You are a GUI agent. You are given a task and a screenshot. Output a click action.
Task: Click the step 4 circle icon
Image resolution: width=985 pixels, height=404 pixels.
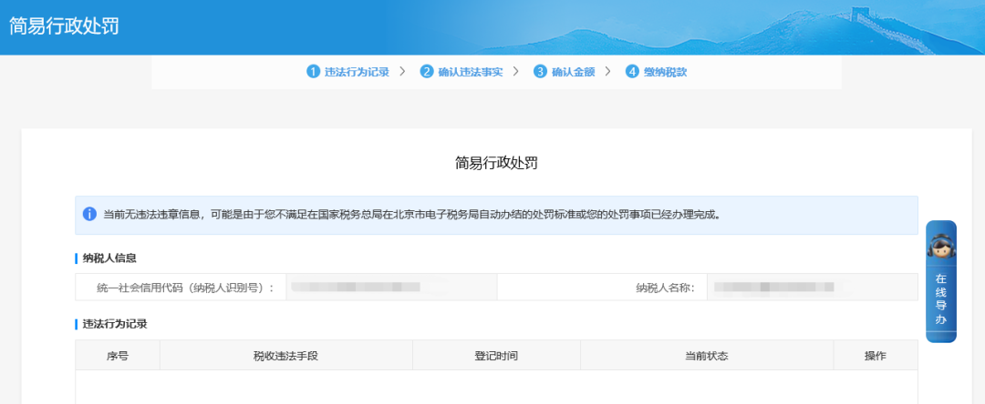[x=632, y=71]
